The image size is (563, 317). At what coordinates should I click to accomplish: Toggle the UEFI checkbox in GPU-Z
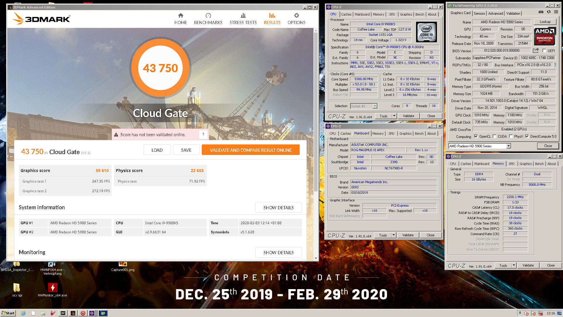(x=544, y=51)
